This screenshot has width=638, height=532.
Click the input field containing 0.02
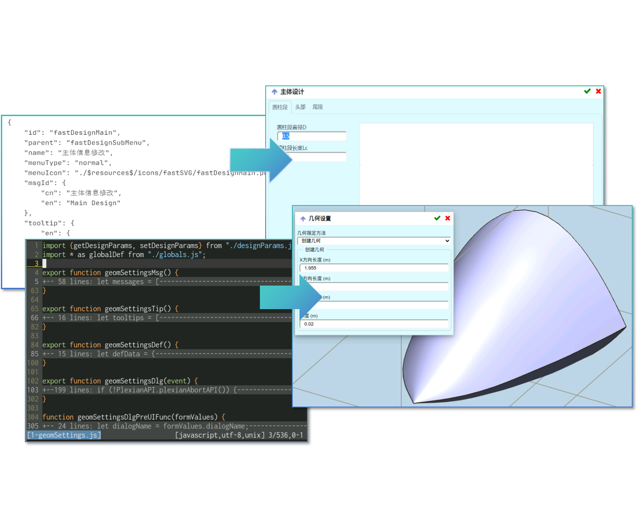pos(374,324)
